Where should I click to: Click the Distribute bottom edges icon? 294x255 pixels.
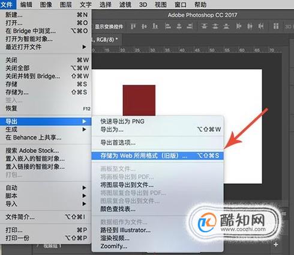226,26
